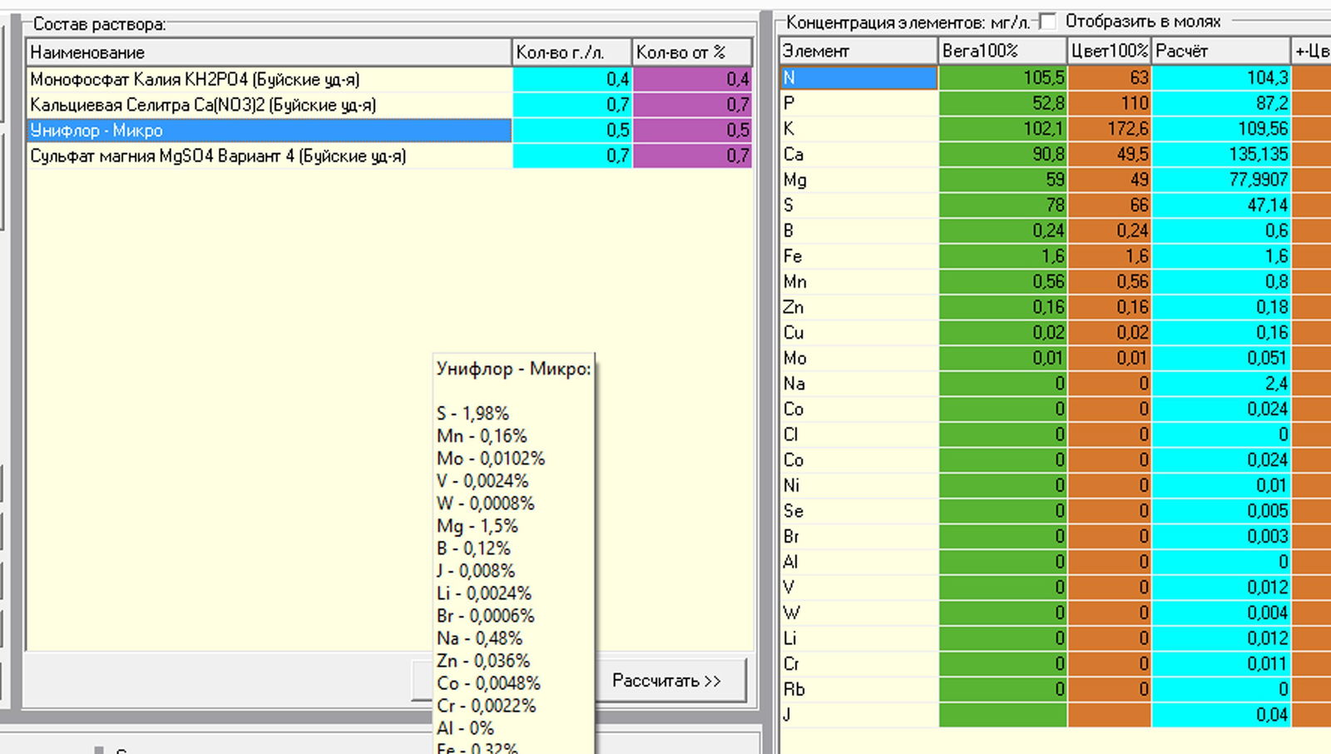Click Вега100% value 52,8 for P
Image resolution: width=1331 pixels, height=754 pixels.
pos(1002,103)
